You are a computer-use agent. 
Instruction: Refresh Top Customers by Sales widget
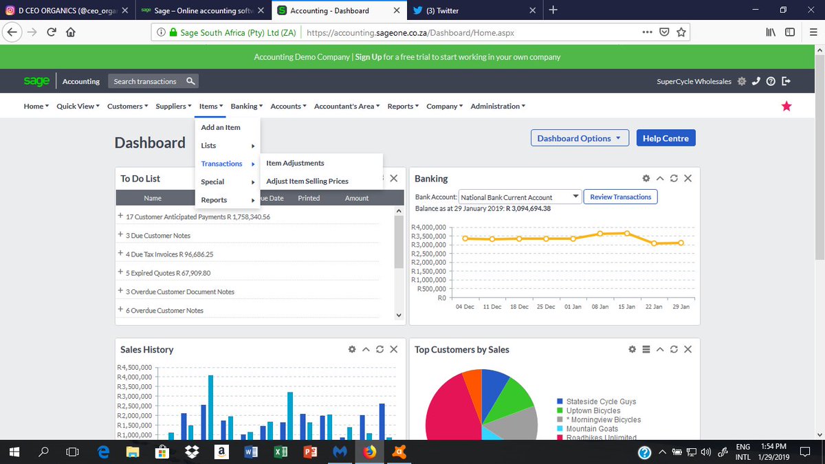click(x=674, y=349)
